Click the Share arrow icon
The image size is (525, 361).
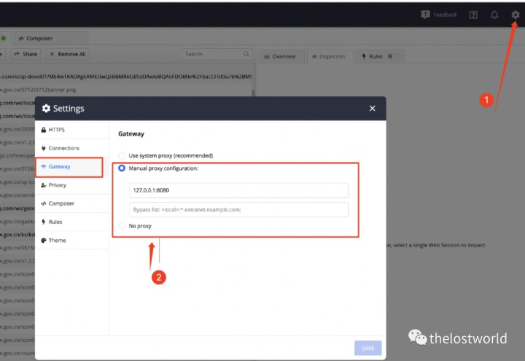tap(17, 54)
